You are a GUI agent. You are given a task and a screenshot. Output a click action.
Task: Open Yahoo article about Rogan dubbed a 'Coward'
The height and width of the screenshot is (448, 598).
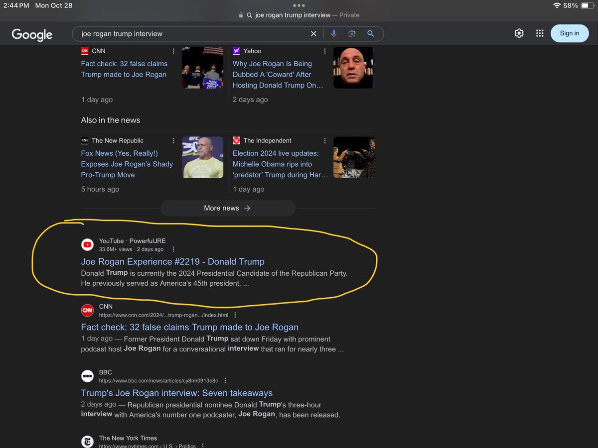[x=278, y=75]
